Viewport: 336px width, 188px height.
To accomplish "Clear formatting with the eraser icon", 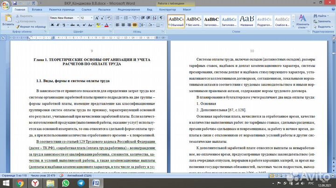I will [x=109, y=18].
